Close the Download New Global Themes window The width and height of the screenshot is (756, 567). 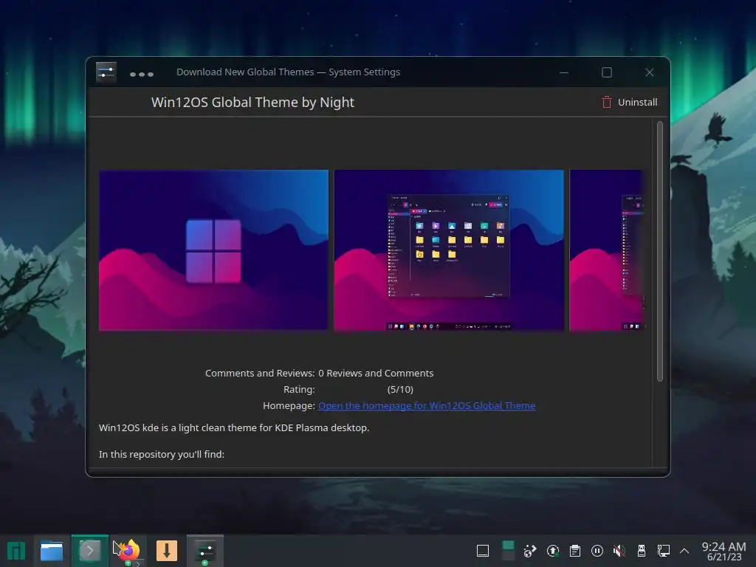650,72
